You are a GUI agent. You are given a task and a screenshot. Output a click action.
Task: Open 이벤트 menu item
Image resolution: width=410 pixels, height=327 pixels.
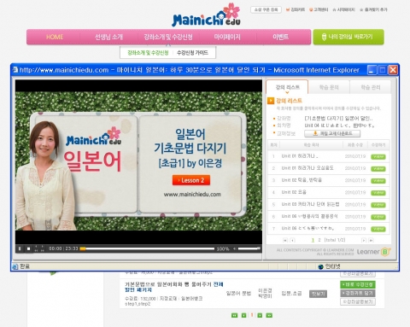(280, 37)
